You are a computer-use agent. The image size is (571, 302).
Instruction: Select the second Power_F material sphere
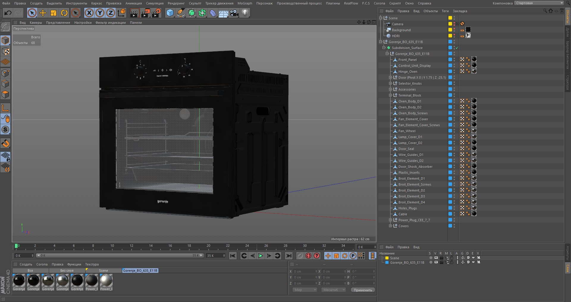[x=106, y=280]
